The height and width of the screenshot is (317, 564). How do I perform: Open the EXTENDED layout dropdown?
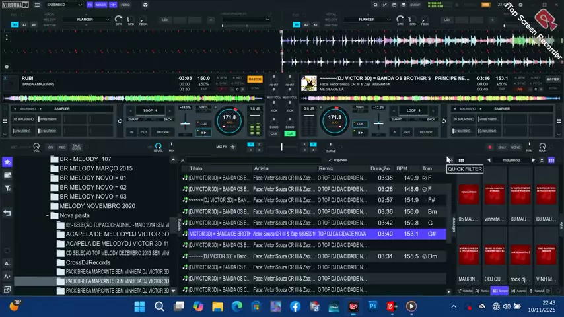tap(63, 5)
